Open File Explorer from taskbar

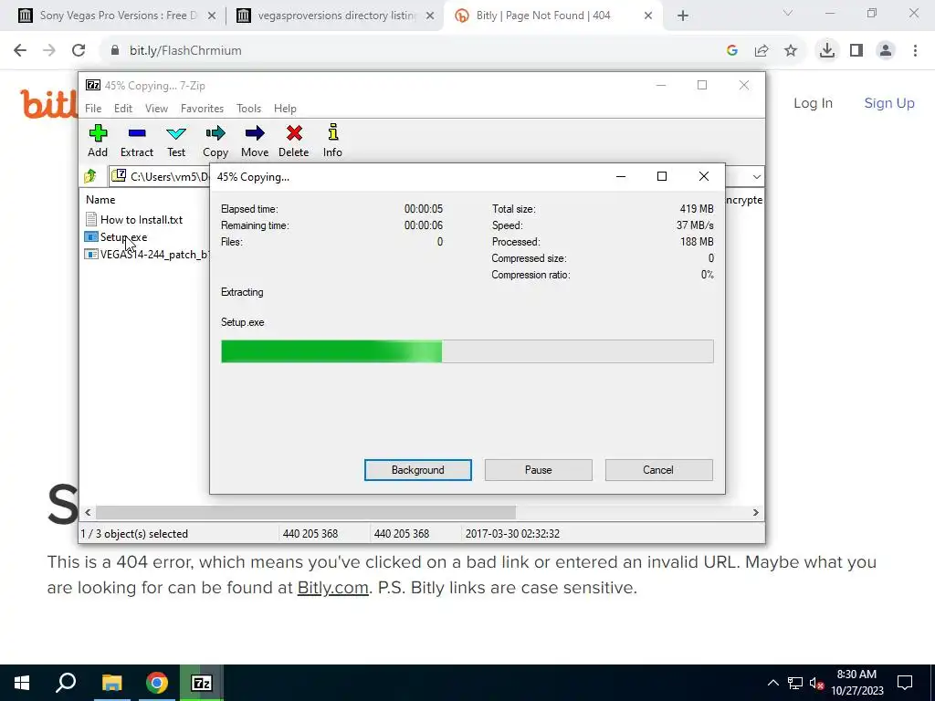click(111, 683)
